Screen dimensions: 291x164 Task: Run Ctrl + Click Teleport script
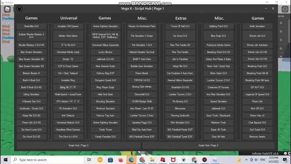pos(68,73)
